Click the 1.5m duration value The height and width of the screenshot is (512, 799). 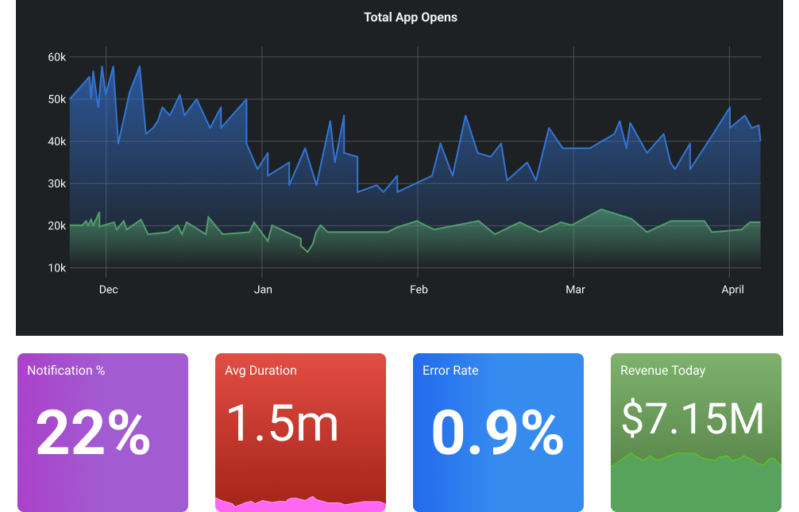point(282,423)
